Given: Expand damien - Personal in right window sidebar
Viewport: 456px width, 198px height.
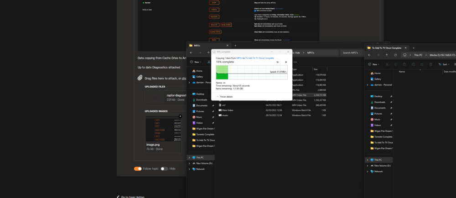Looking at the screenshot, I should point(368,85).
